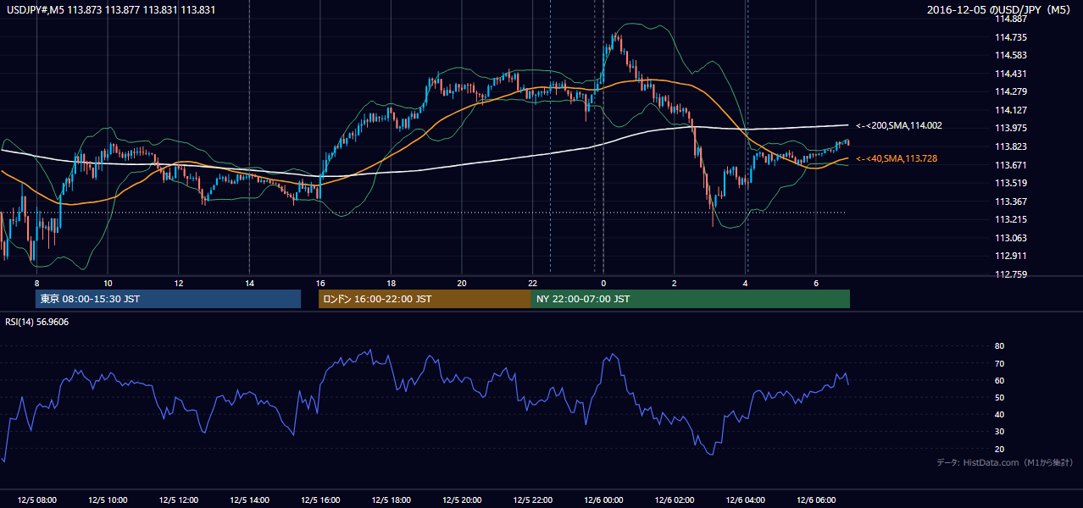
Task: Click the 12/5 08:00 date label
Action: tap(36, 500)
